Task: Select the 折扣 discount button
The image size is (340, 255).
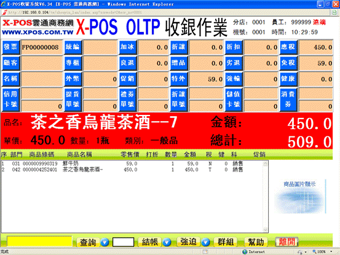Action: click(234, 47)
